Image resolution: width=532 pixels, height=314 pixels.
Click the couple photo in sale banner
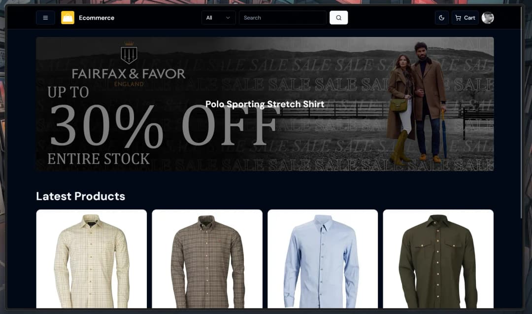(x=417, y=104)
